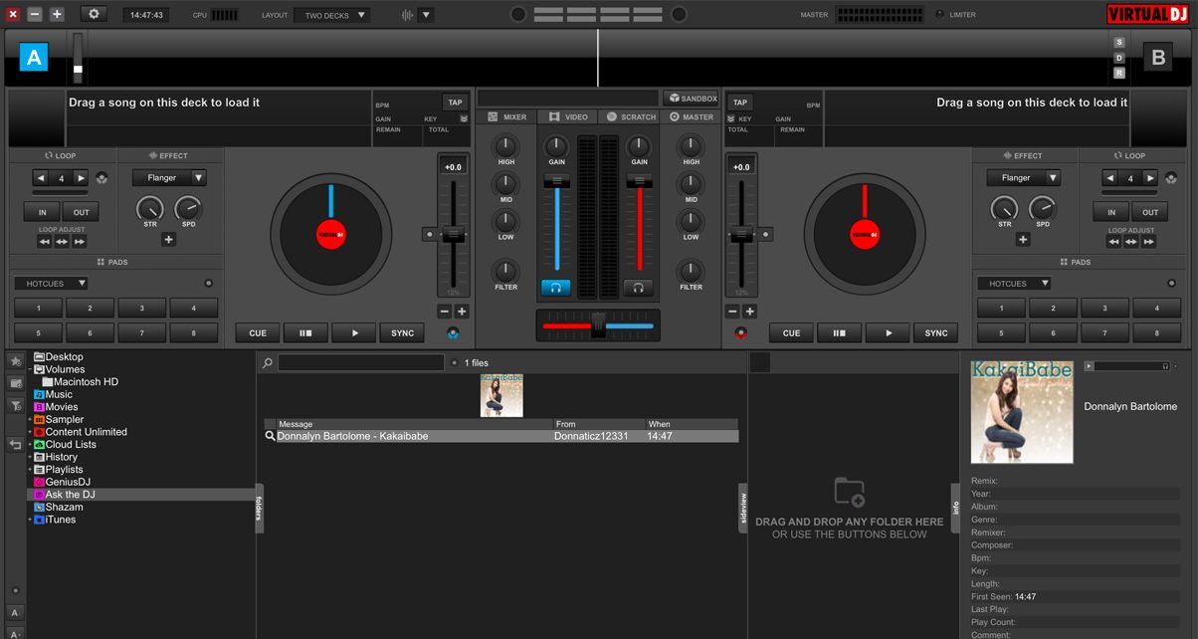Click the left deck pause-stop button
The width and height of the screenshot is (1198, 639).
tap(305, 333)
